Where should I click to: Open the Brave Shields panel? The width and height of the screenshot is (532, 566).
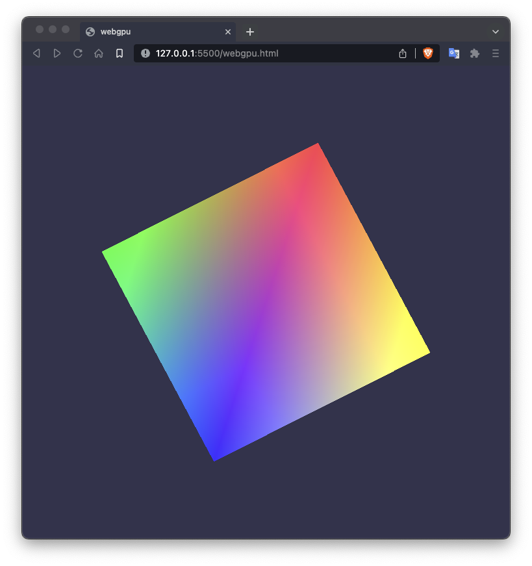(x=427, y=53)
